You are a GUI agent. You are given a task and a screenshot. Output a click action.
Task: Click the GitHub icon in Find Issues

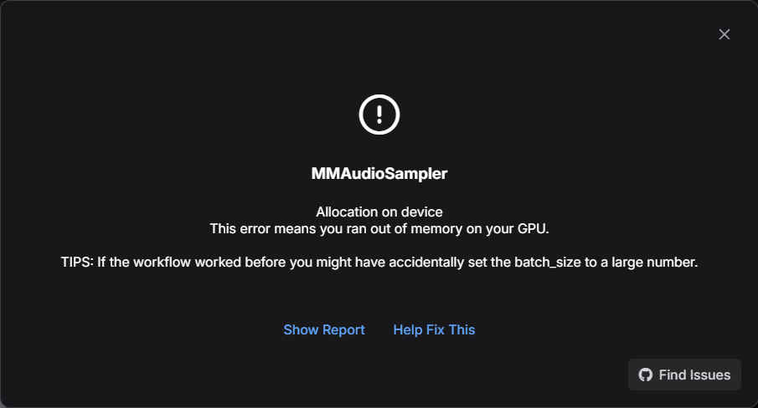click(646, 375)
